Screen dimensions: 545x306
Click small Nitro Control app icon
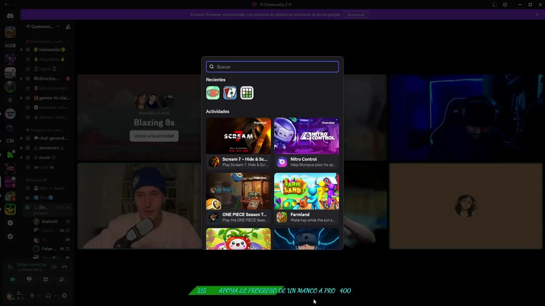click(282, 162)
